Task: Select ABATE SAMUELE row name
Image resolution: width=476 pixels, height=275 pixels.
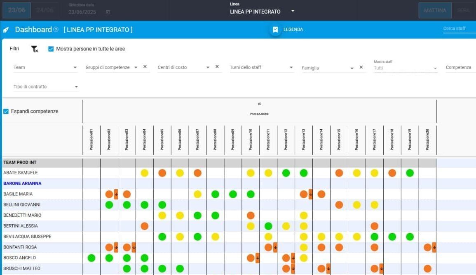Action: point(20,173)
